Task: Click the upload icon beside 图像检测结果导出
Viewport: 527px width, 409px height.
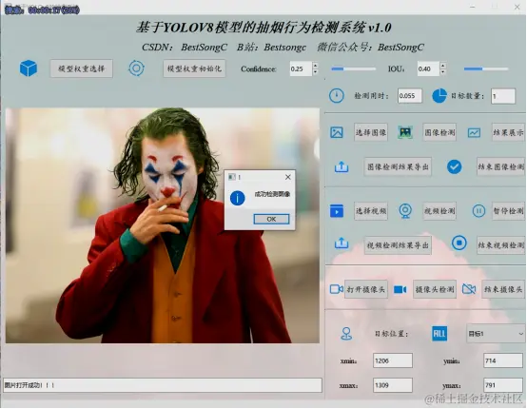Action: pos(342,166)
